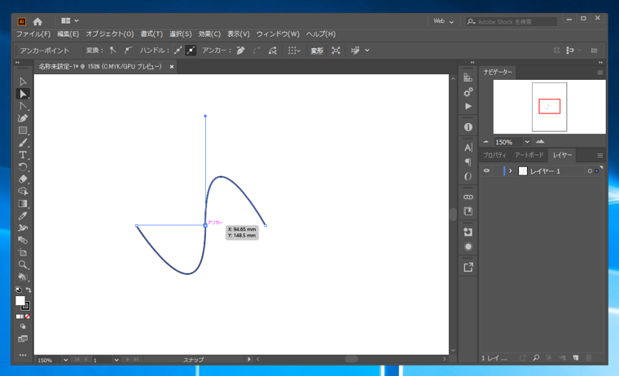Click the Home icon in top bar
Screen dimensions: 619x376
(37, 21)
